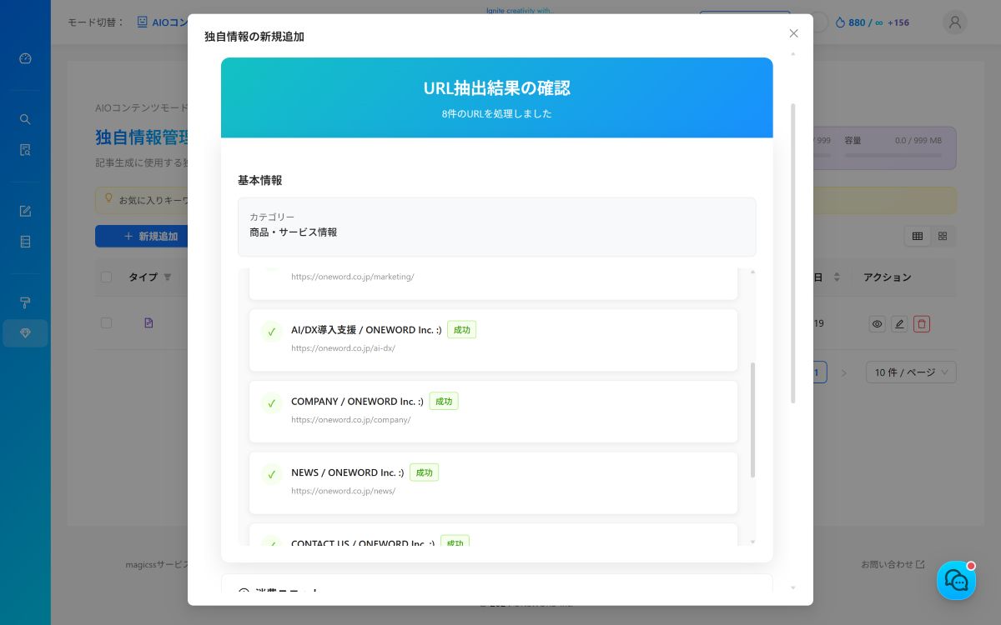The image size is (1001, 625).
Task: Open the document search sidebar icon
Action: pos(24,150)
